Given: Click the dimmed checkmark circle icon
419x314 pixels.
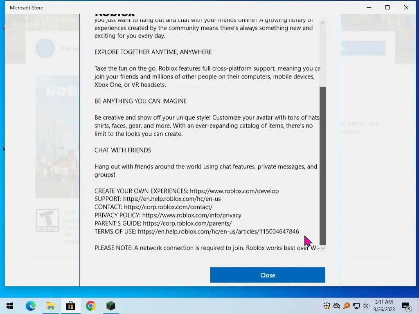Looking at the screenshot, I should click(45, 48).
